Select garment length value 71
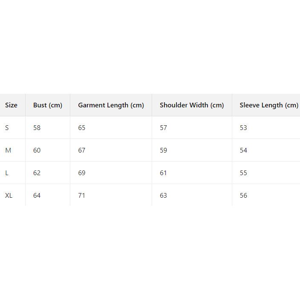The width and height of the screenshot is (300, 300). (x=82, y=196)
